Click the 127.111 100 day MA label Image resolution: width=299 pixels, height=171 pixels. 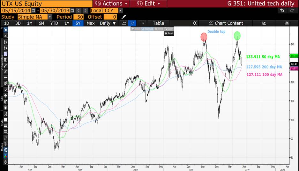point(264,75)
